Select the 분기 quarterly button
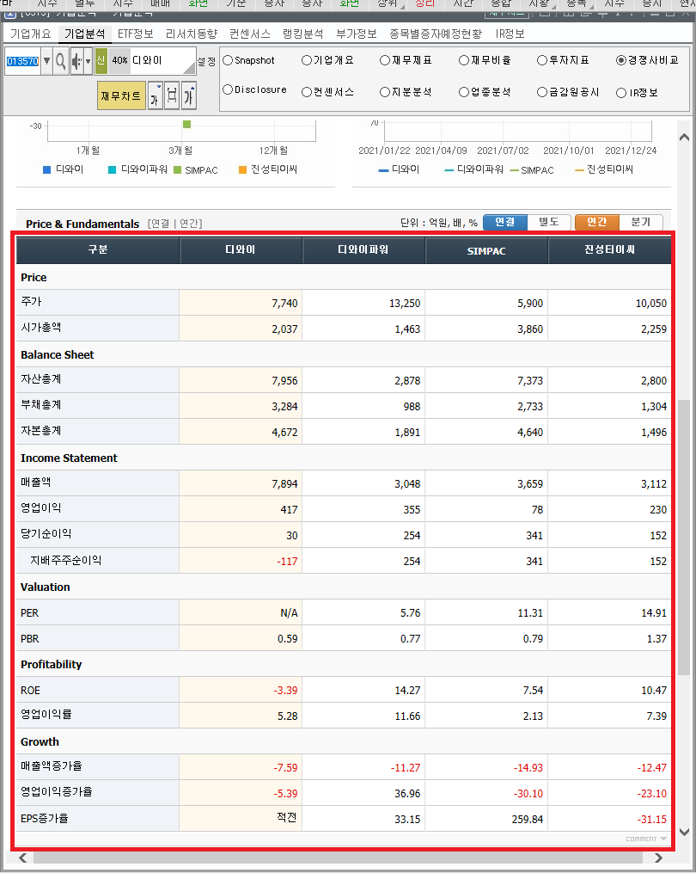The height and width of the screenshot is (873, 696). click(641, 222)
